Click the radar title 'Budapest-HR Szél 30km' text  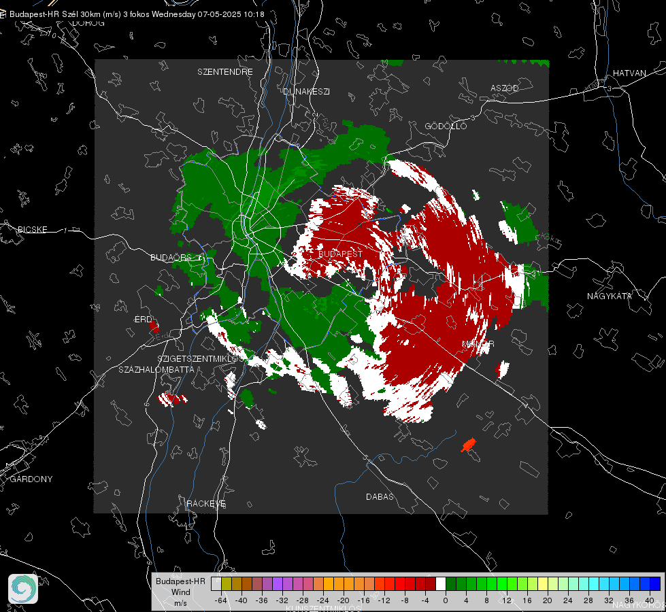[x=55, y=14]
